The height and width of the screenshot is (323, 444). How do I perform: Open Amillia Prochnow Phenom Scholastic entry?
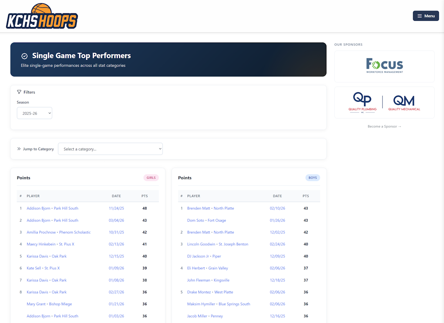pyautogui.click(x=58, y=232)
